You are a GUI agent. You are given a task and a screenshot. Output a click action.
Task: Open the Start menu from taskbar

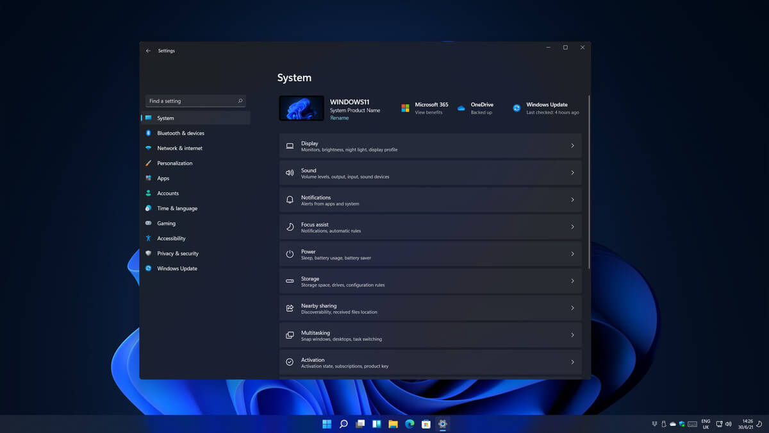pos(327,424)
